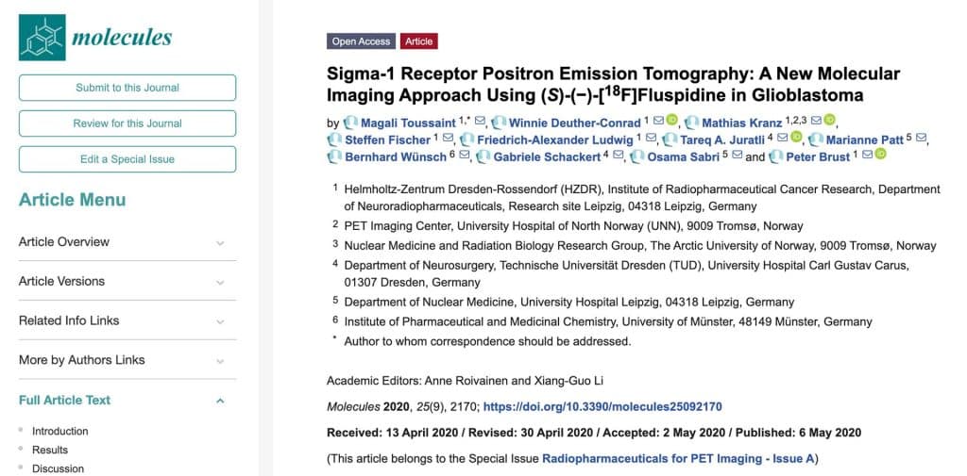Open Winnie Deuther-Conrad's profile avatar icon
This screenshot has height=476, width=967.
[499, 123]
